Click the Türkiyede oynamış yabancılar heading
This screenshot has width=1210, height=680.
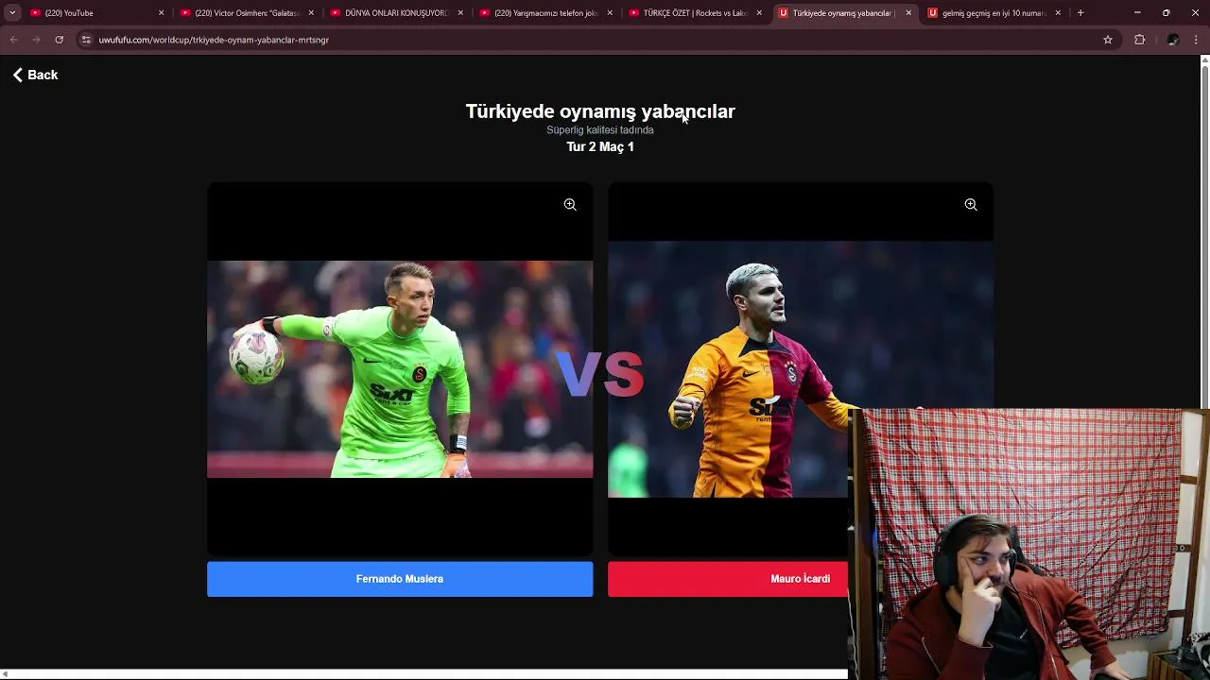click(x=600, y=111)
